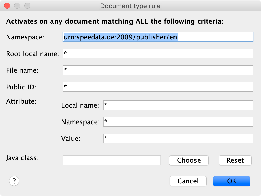Place cursor in the File name field

tap(158, 70)
